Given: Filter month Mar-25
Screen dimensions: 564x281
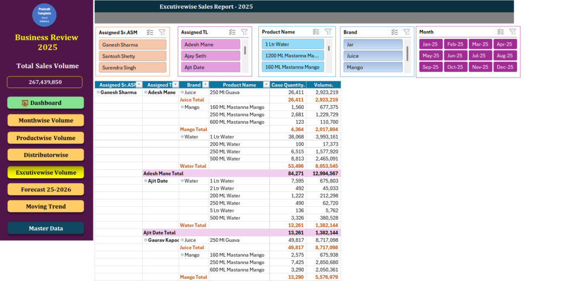Looking at the screenshot, I should click(x=480, y=44).
